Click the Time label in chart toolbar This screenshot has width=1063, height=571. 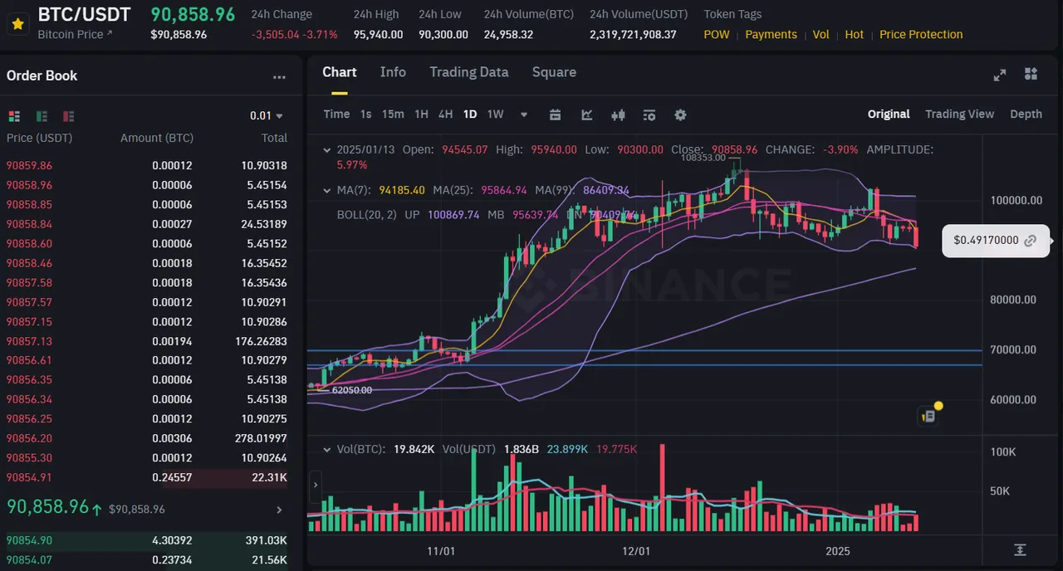point(336,115)
